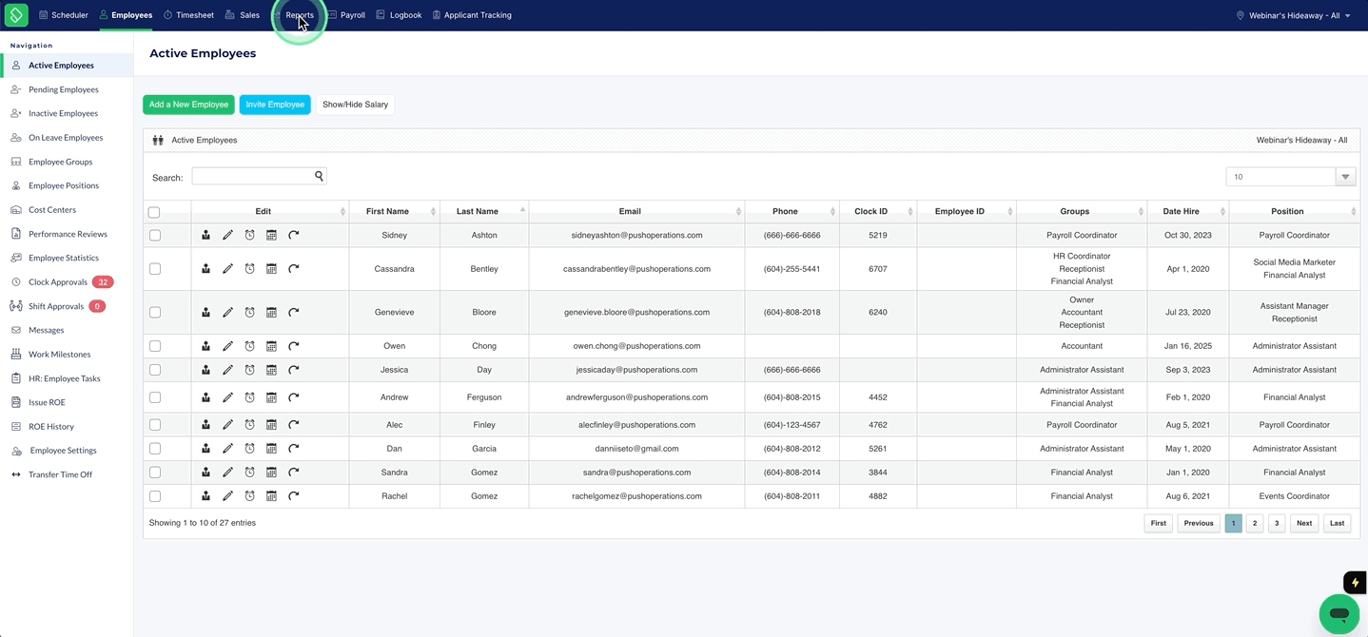This screenshot has width=1368, height=637.
Task: Check Jessica Day's row checkbox
Action: 155,370
